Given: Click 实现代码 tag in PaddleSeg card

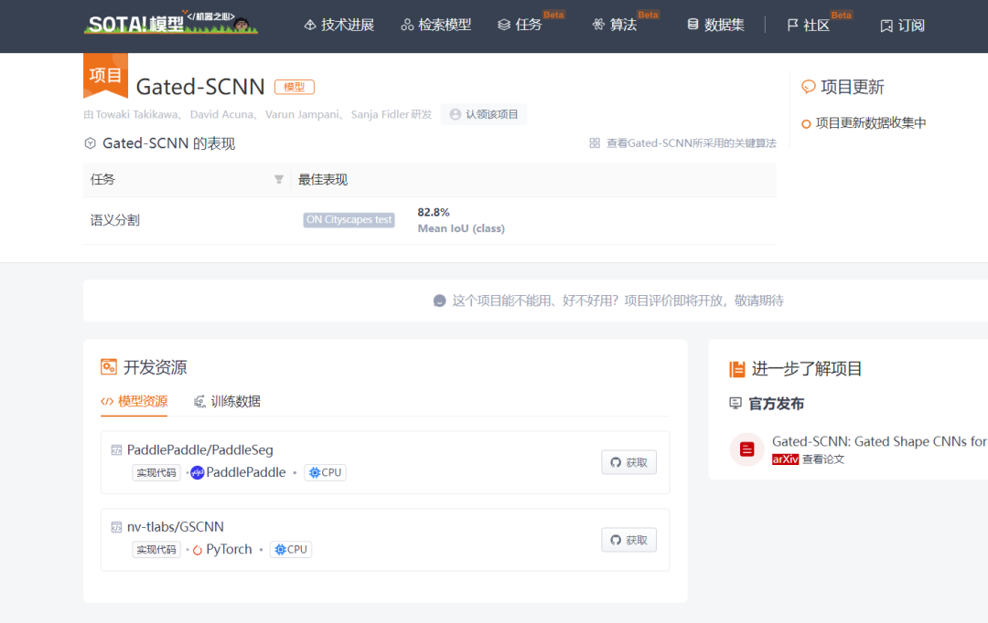Looking at the screenshot, I should [x=156, y=472].
